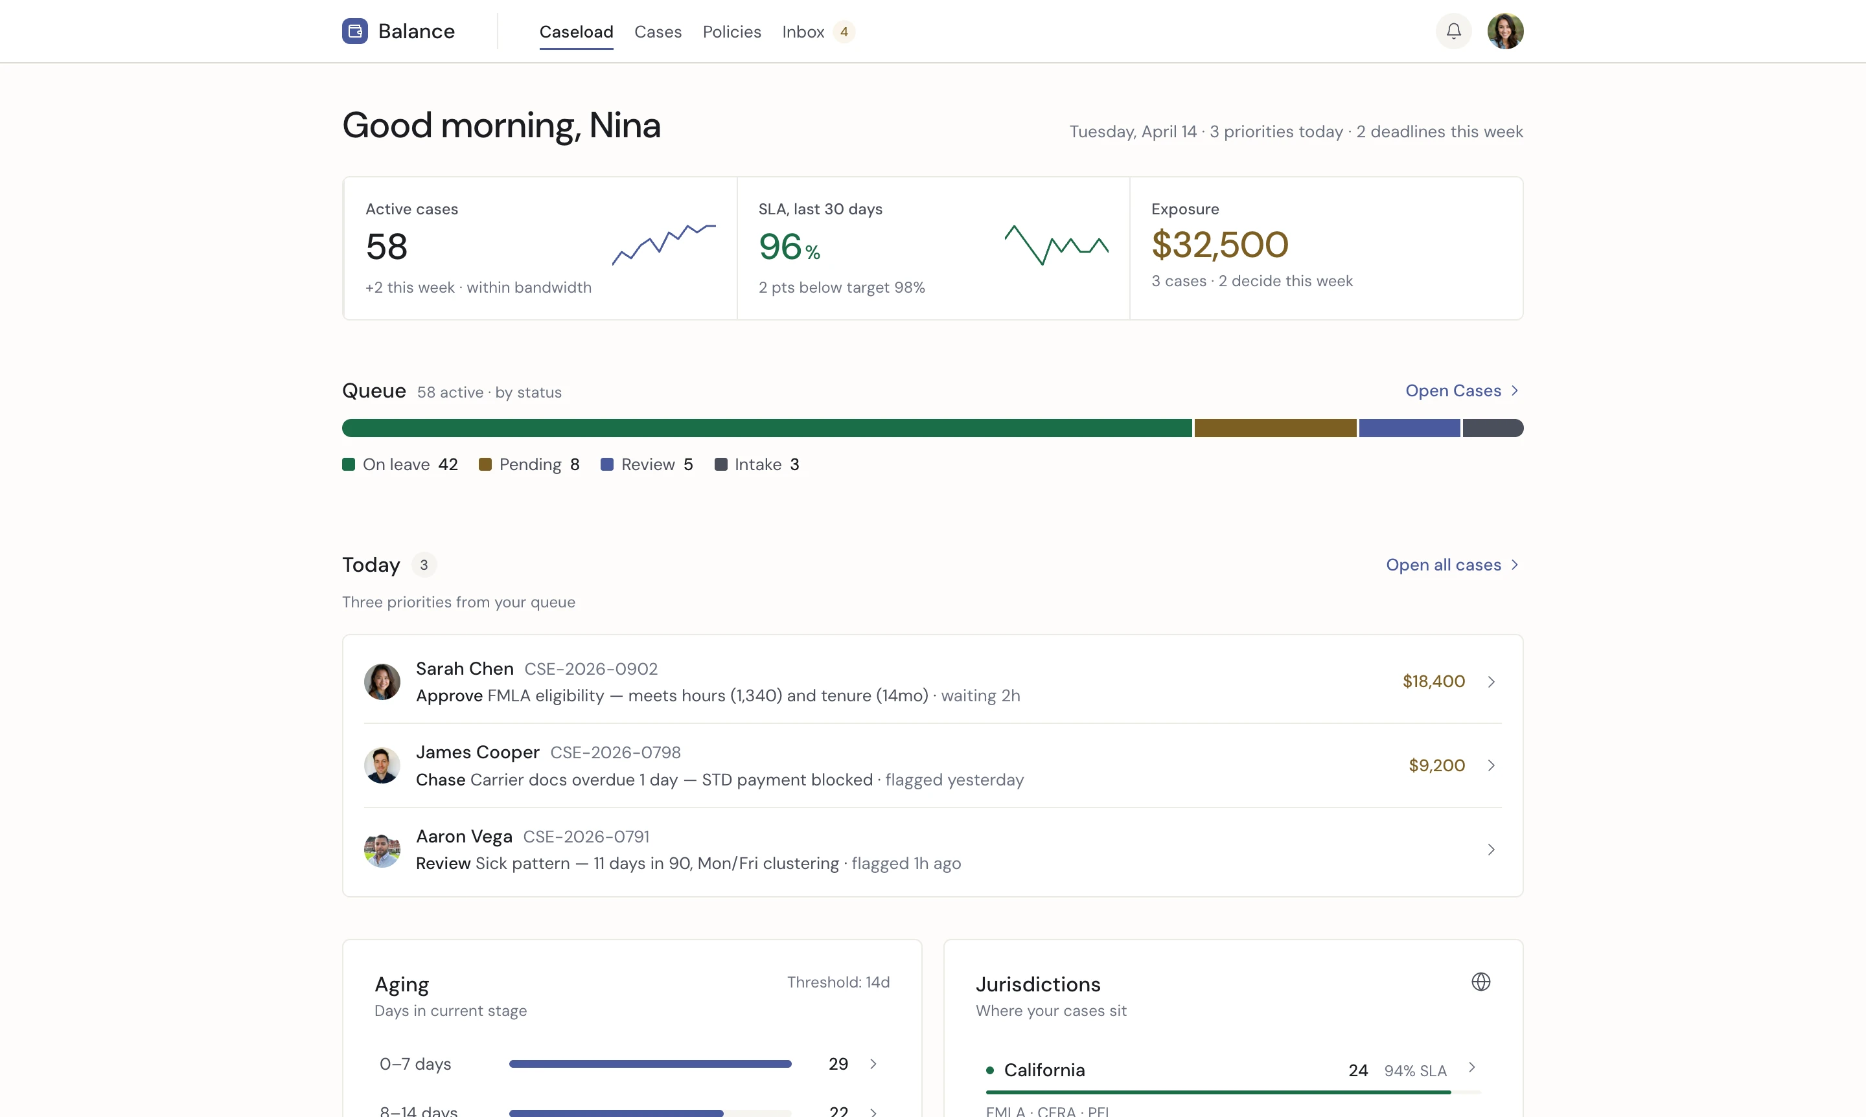The image size is (1866, 1117).
Task: Open notifications via the bell icon
Action: tap(1453, 31)
